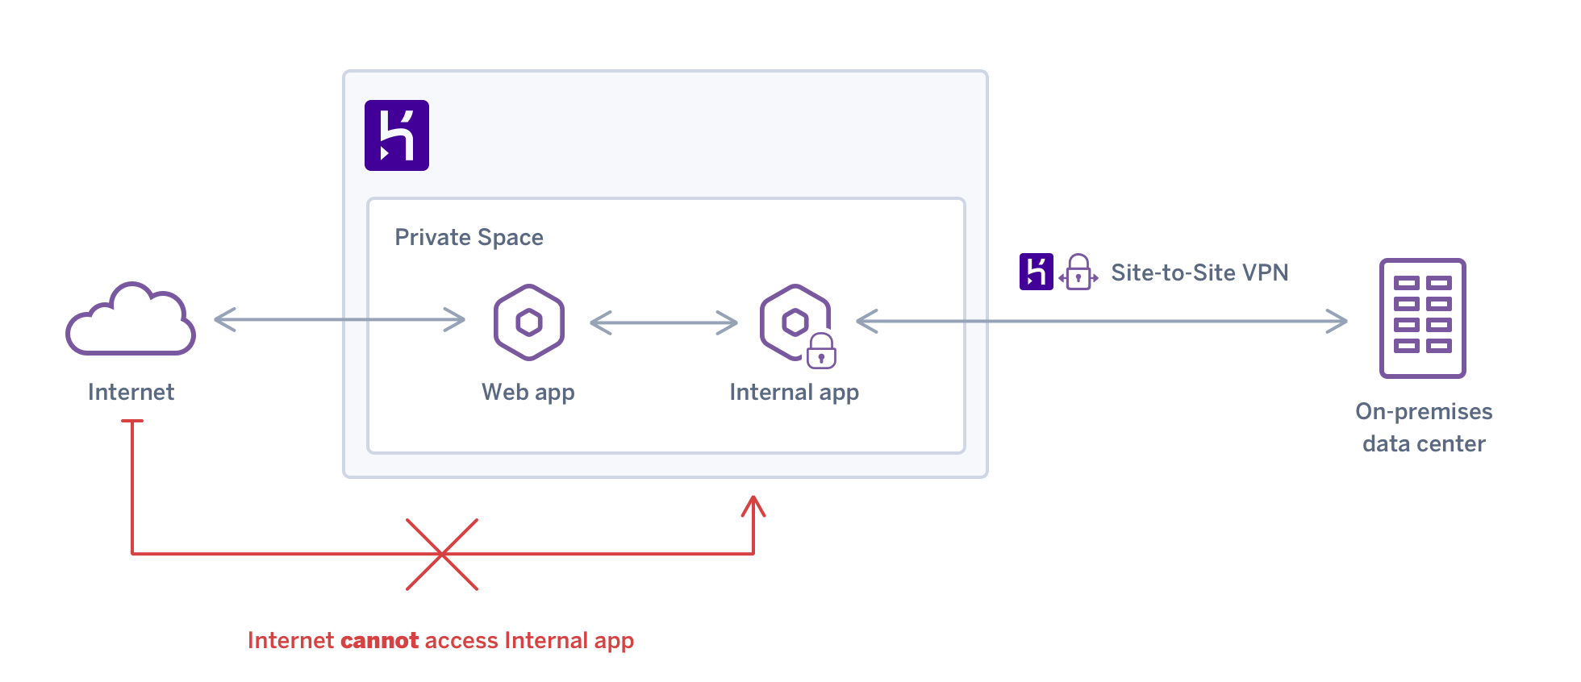
Task: Select the Internal app hexagon icon
Action: tap(793, 321)
